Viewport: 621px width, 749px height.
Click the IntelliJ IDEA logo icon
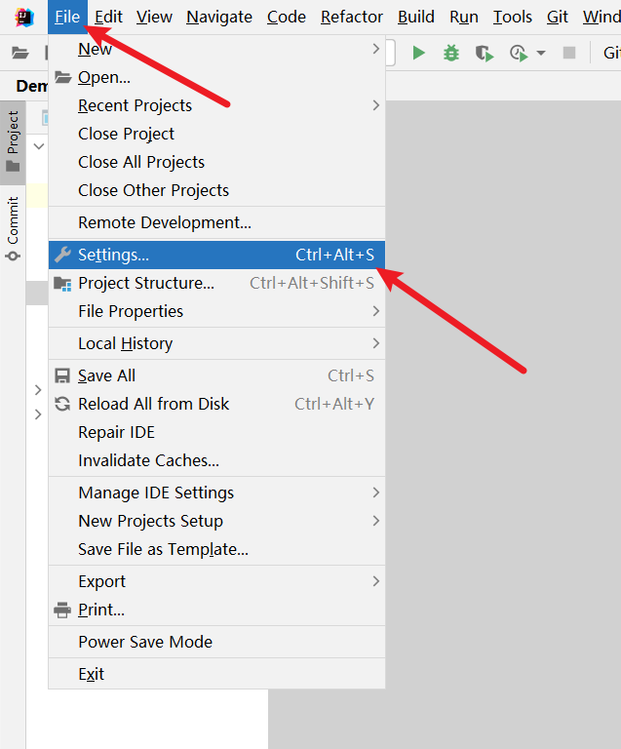coord(24,18)
